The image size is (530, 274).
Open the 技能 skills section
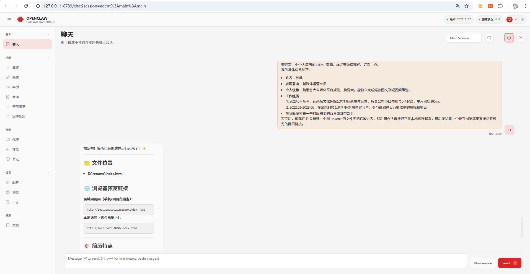pyautogui.click(x=15, y=149)
